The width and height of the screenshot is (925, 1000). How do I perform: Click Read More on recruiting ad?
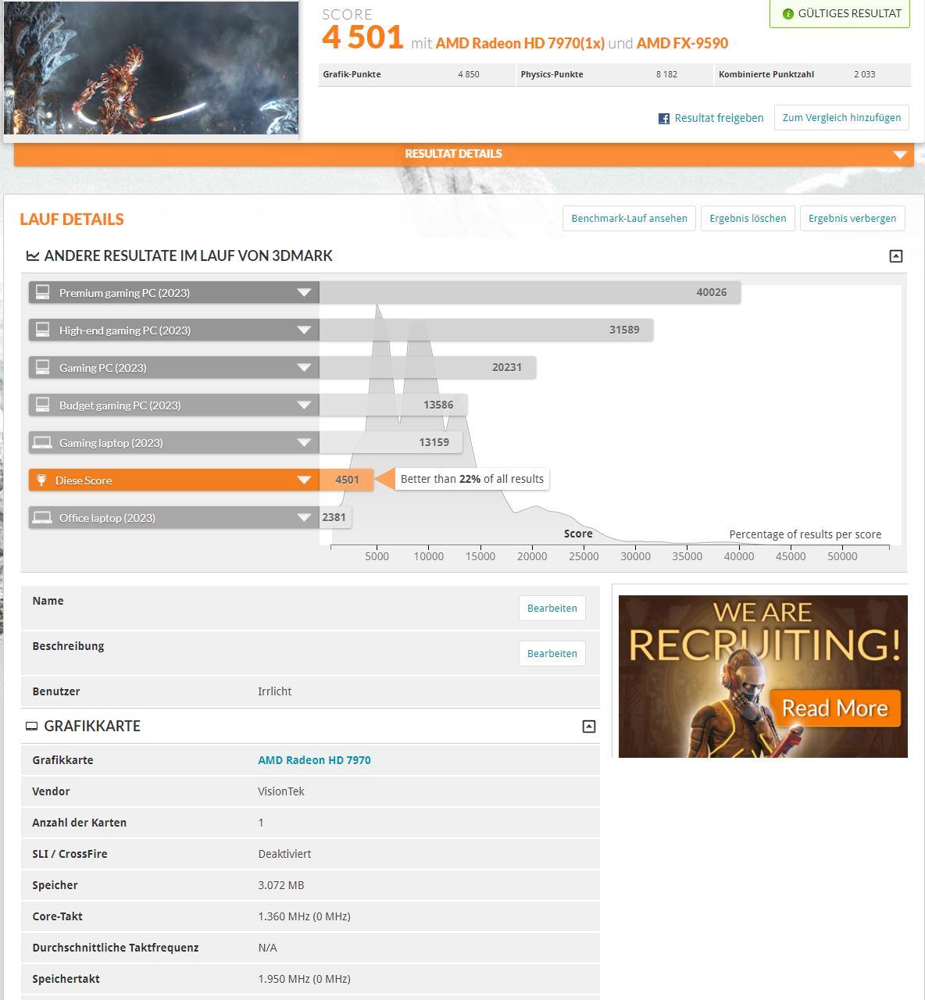(x=835, y=708)
